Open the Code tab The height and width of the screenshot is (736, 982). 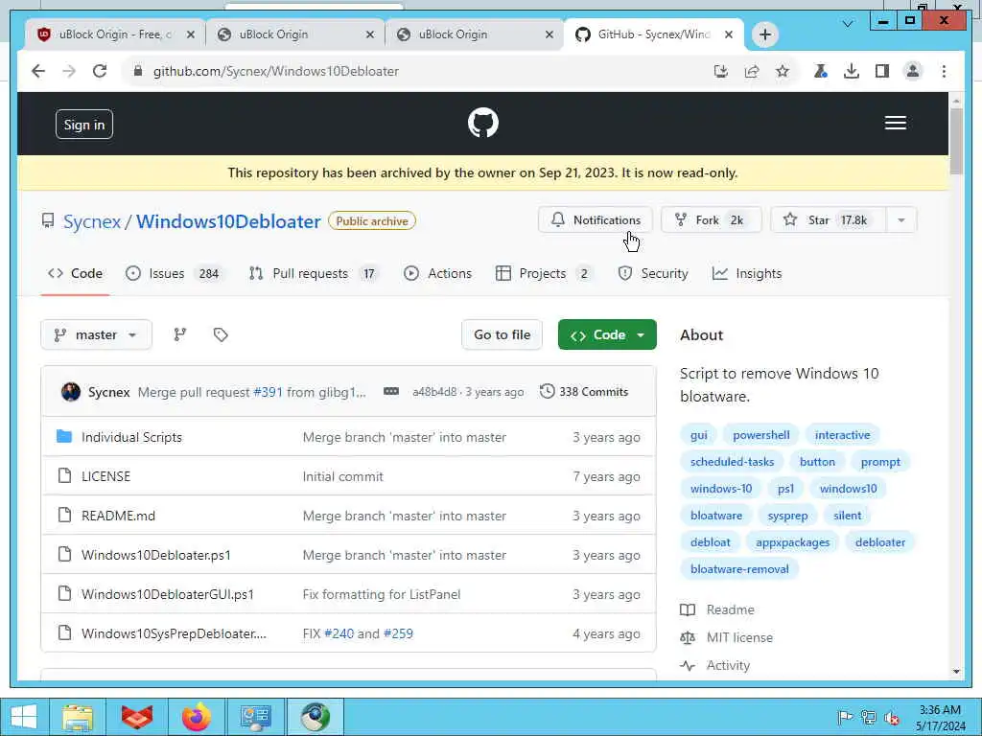tap(75, 273)
